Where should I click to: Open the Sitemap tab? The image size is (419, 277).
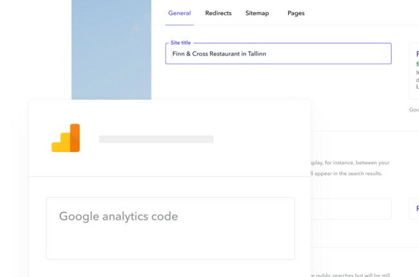click(x=257, y=13)
